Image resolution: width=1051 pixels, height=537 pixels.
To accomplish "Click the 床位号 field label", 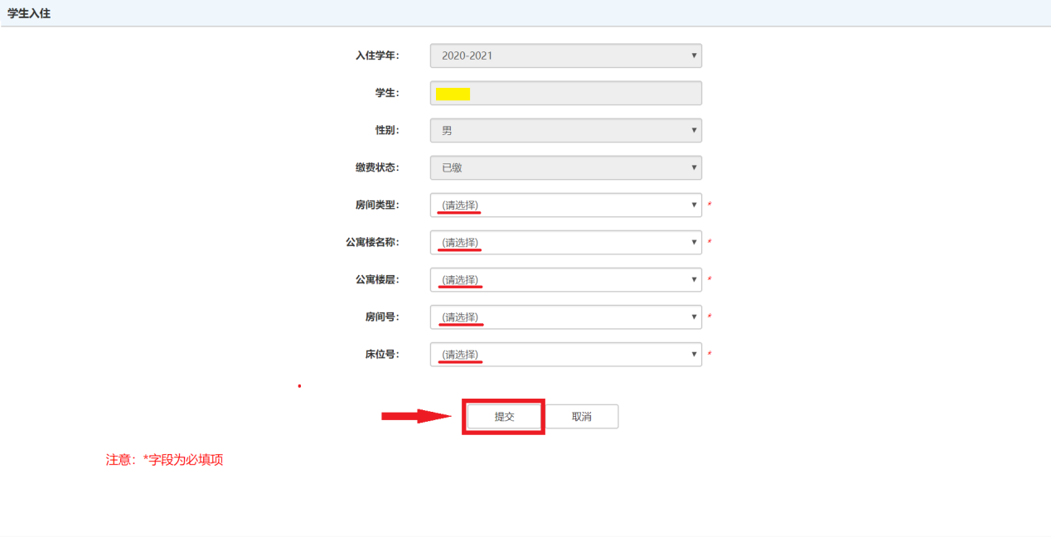I will pos(382,354).
